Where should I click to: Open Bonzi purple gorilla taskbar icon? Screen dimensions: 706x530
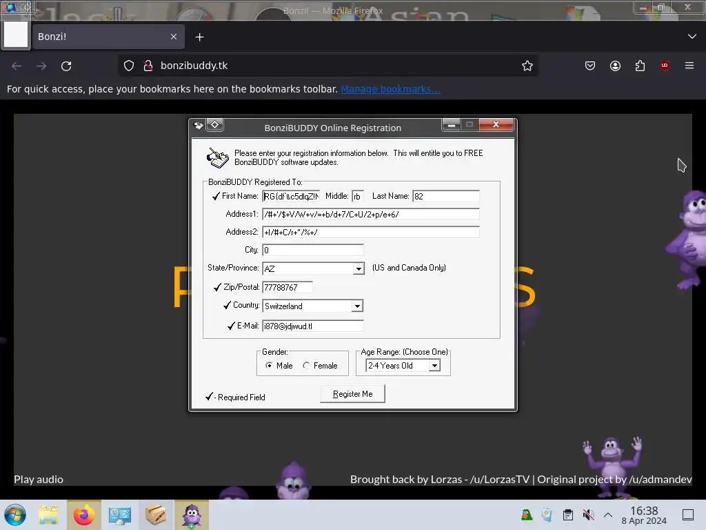click(x=192, y=515)
